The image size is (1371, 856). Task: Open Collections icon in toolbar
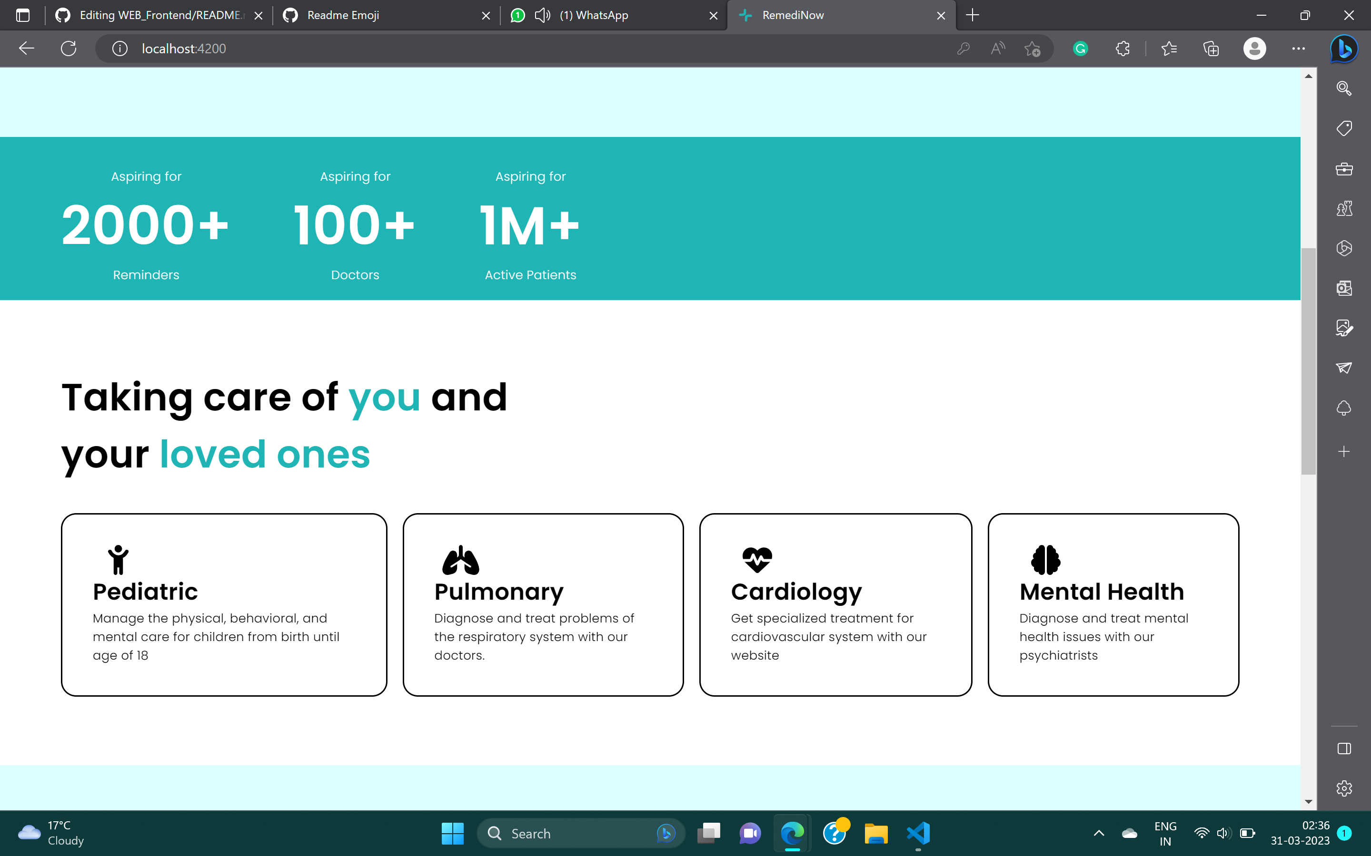1211,49
